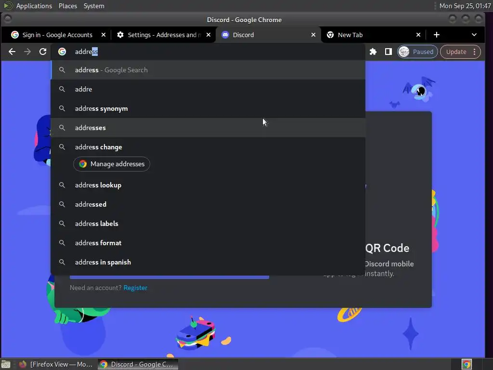Image resolution: width=493 pixels, height=370 pixels.
Task: Choose 'address format' suggestion
Action: click(x=208, y=243)
